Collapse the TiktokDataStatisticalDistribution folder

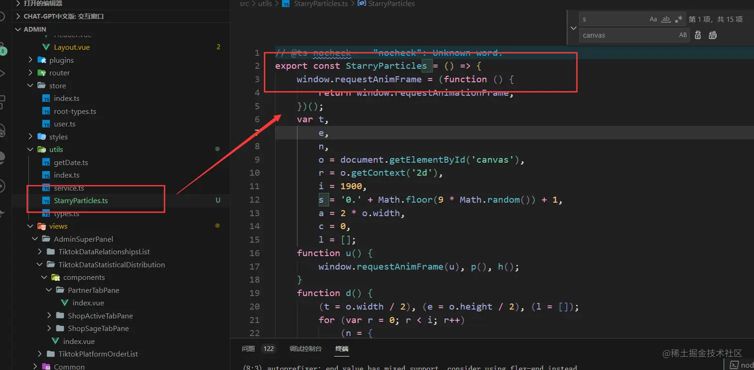[x=40, y=264]
